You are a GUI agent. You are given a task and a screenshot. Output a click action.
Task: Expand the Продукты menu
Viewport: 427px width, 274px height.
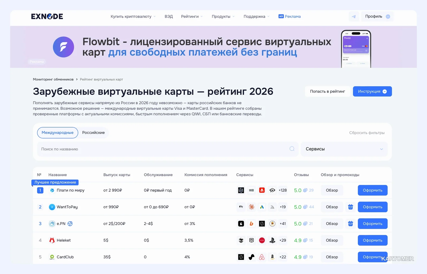pyautogui.click(x=223, y=17)
